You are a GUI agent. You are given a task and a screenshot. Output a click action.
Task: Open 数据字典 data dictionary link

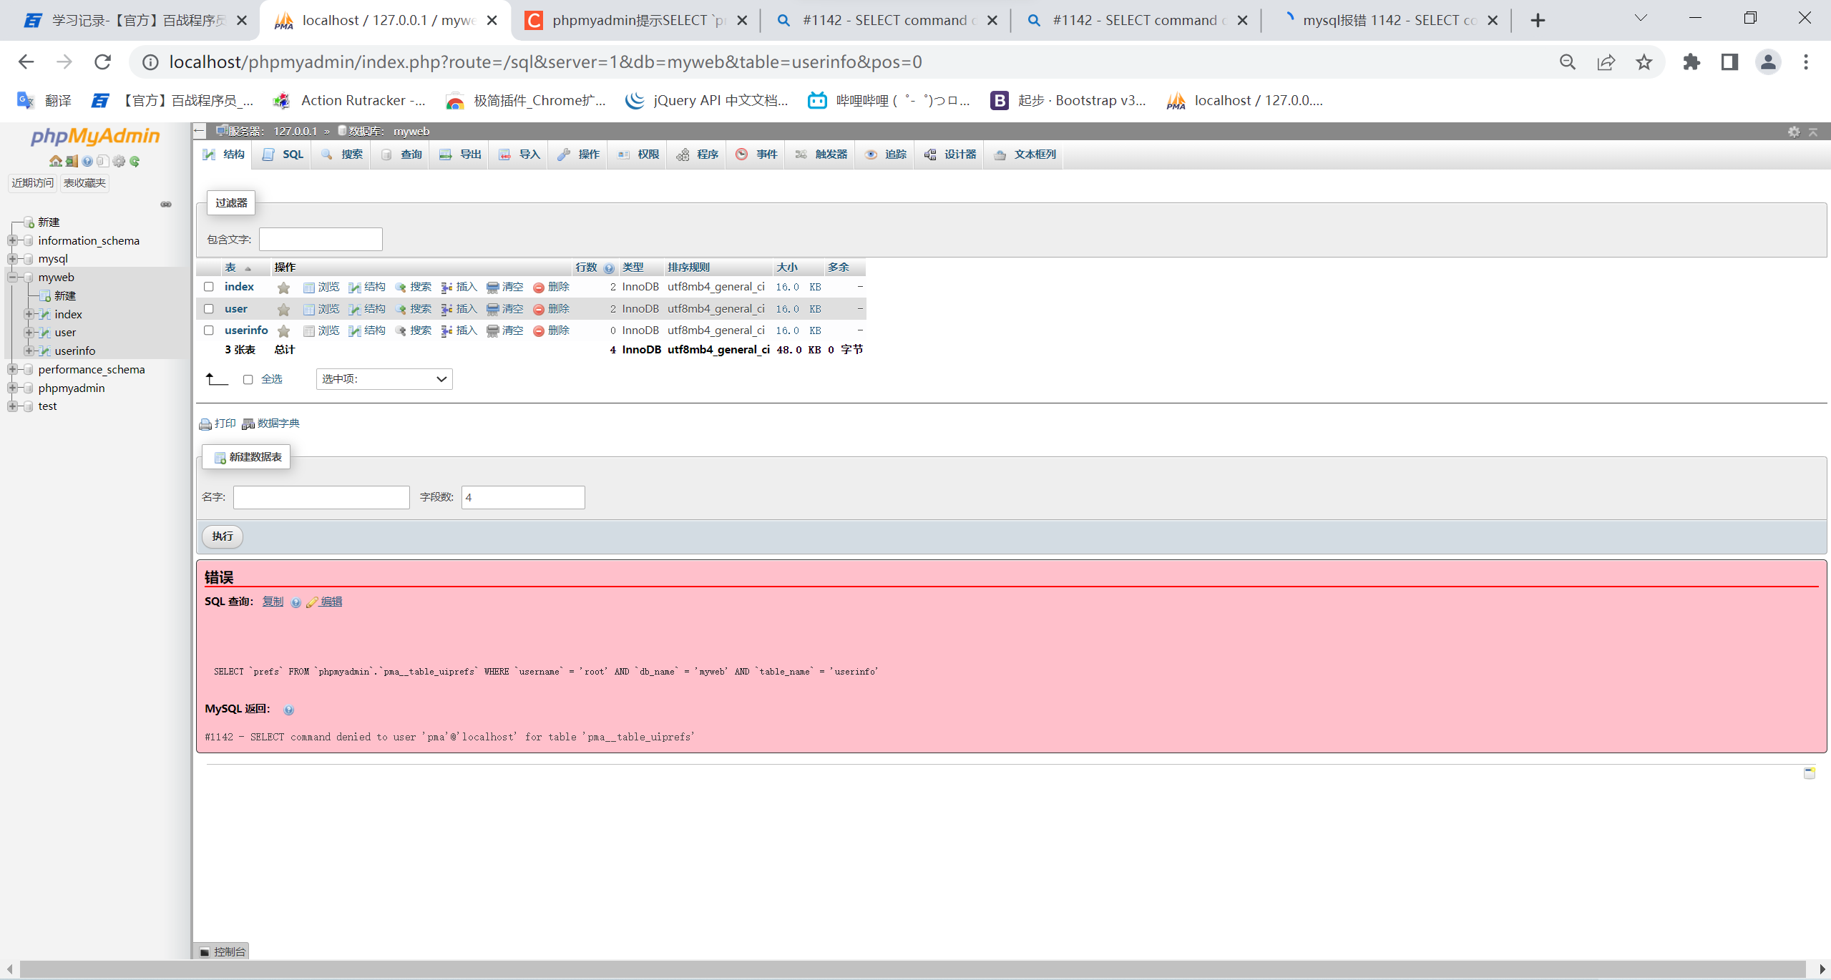click(x=270, y=423)
